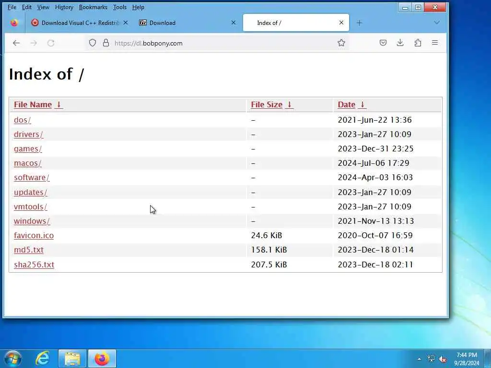Open the History menu
The height and width of the screenshot is (368, 491).
(64, 7)
